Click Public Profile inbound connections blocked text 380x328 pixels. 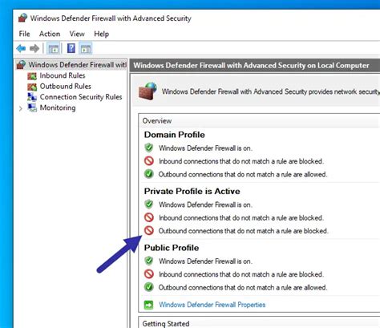pyautogui.click(x=241, y=274)
